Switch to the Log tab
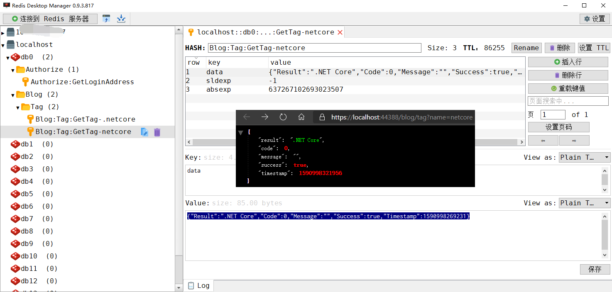 click(198, 285)
